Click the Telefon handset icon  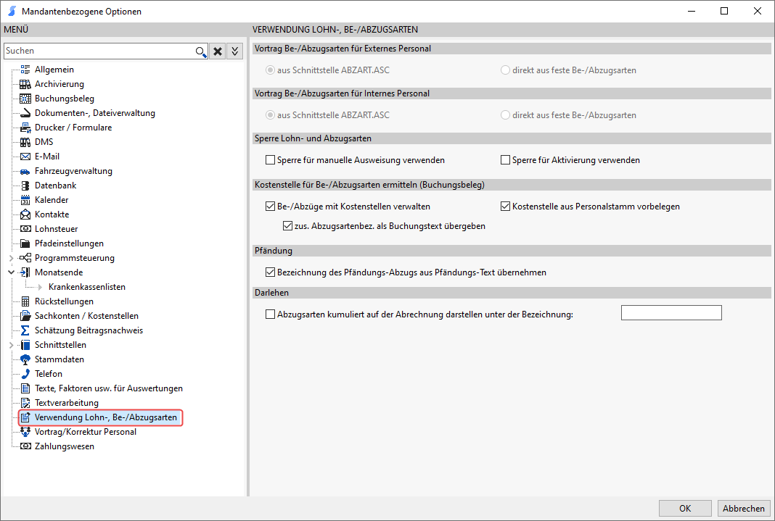tap(25, 374)
